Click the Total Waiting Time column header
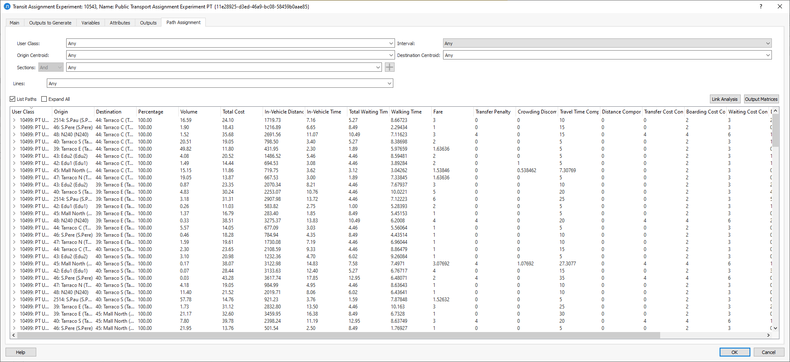Image resolution: width=790 pixels, height=362 pixels. coord(368,112)
